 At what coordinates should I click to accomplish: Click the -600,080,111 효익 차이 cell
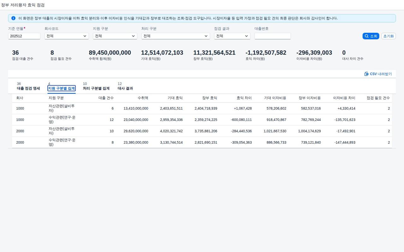click(241, 120)
